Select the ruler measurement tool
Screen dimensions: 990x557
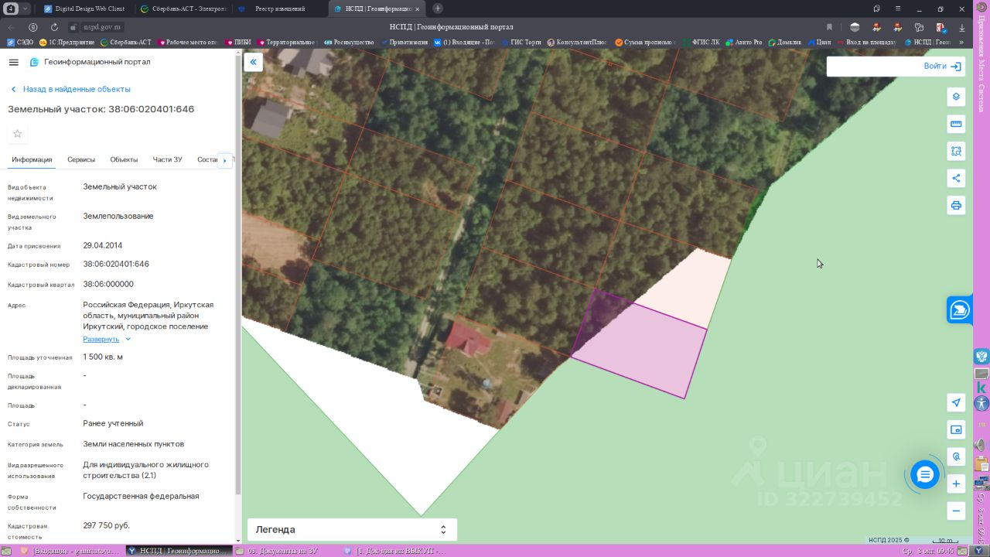tap(956, 124)
